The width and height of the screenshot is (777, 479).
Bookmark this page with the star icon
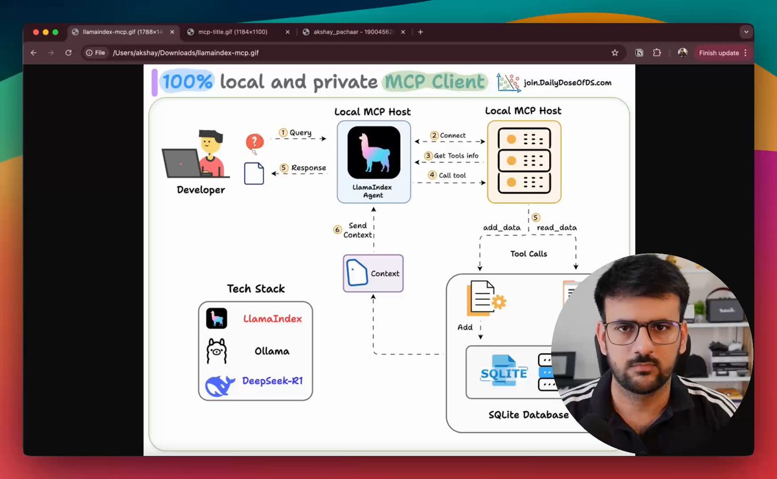pyautogui.click(x=614, y=53)
